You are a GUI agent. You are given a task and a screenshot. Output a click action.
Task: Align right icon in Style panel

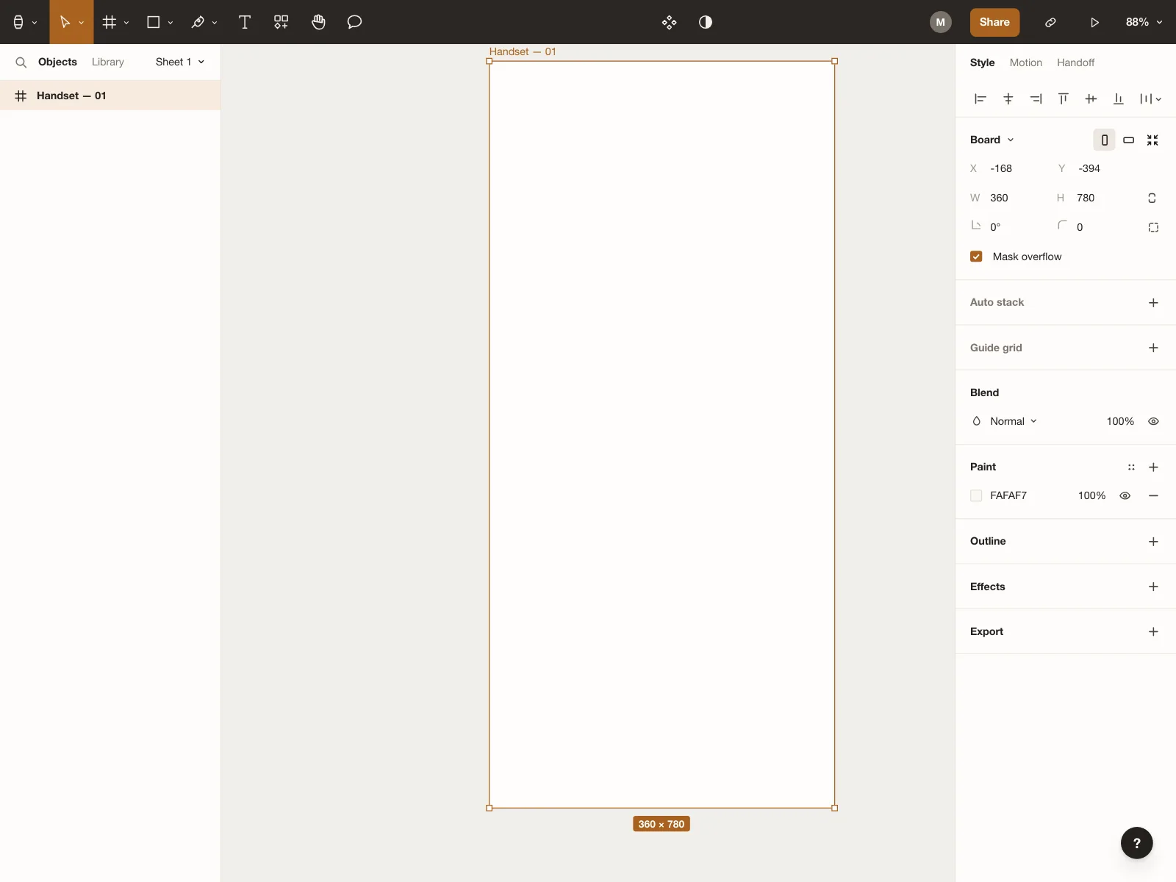[1036, 98]
